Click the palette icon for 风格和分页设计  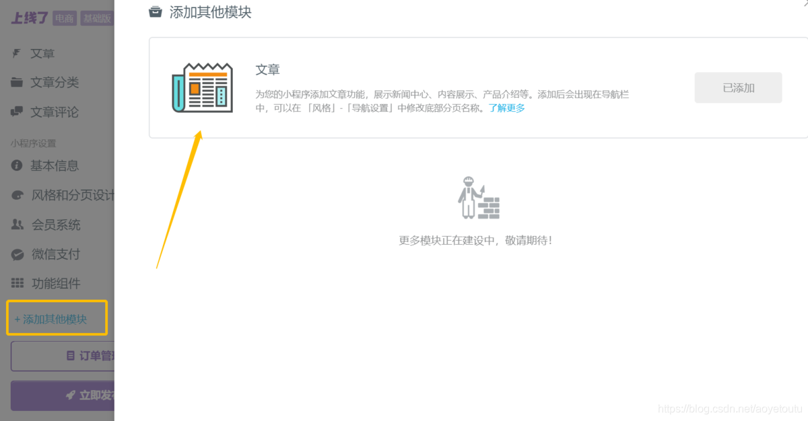coord(15,195)
